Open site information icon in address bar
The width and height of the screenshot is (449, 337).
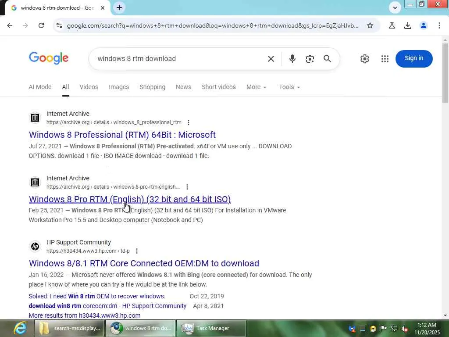point(59,25)
